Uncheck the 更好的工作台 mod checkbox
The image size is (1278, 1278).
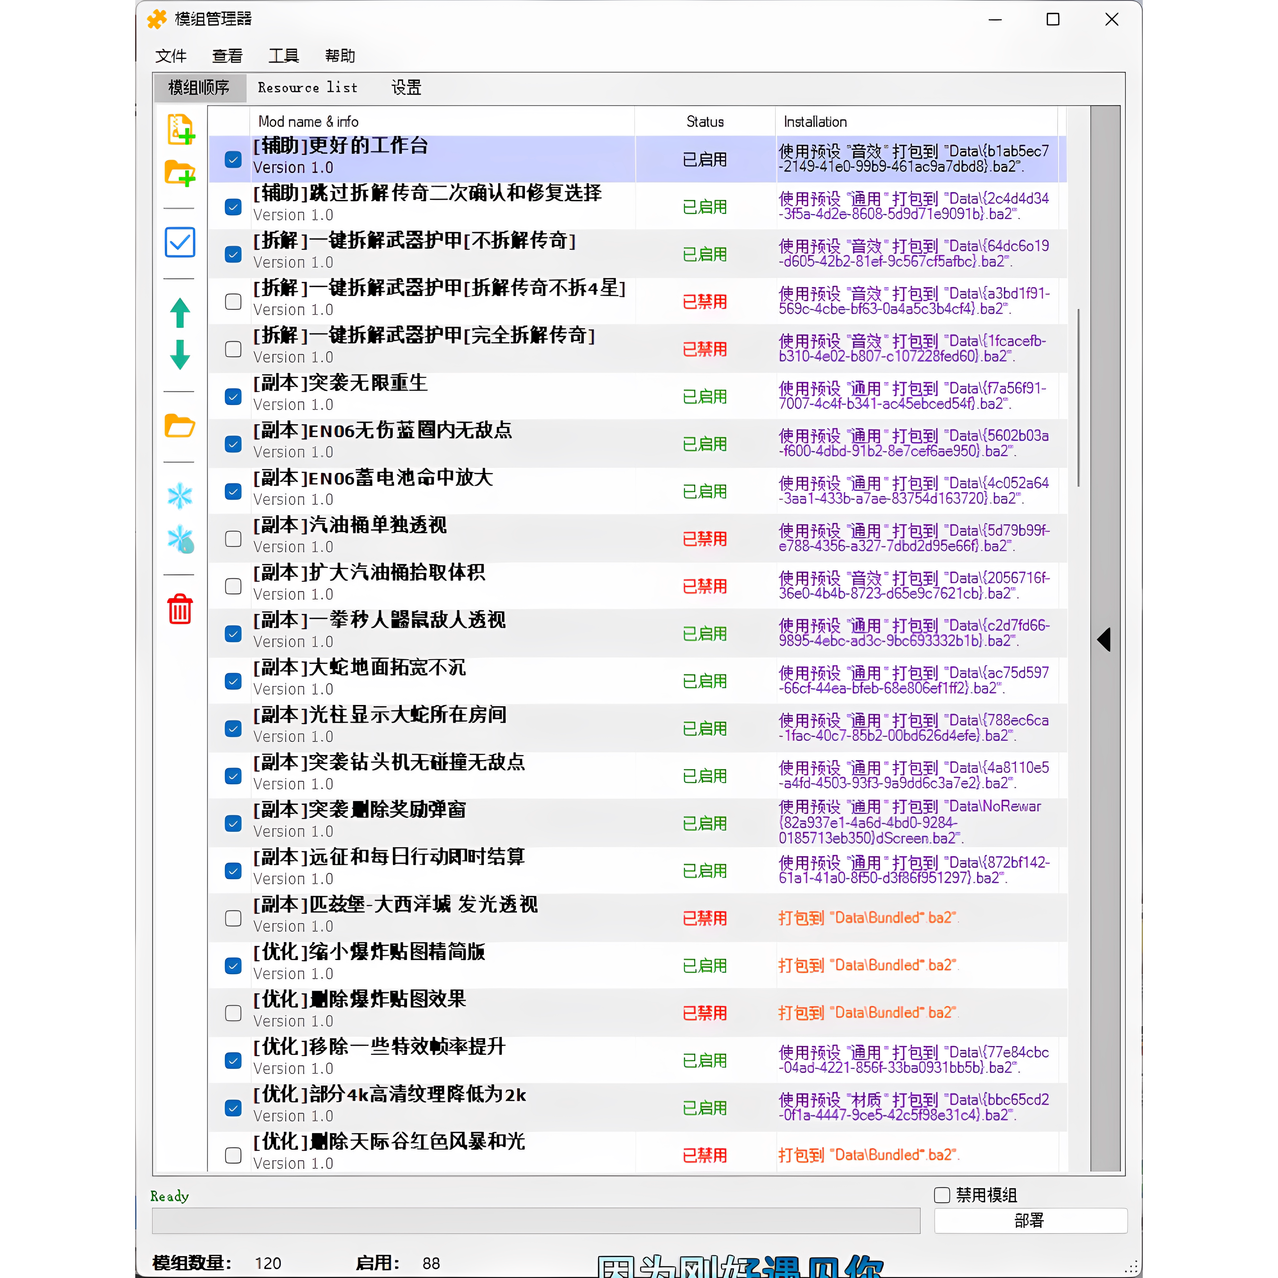pos(233,159)
